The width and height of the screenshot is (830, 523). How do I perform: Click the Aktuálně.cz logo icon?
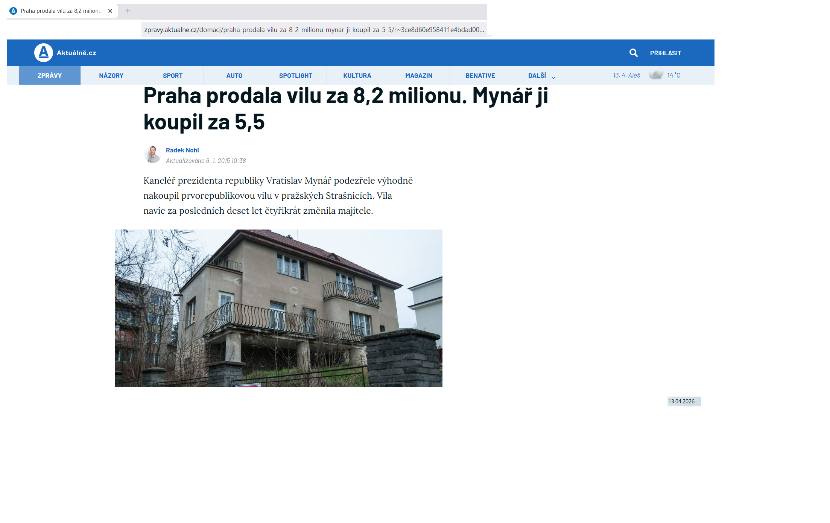pyautogui.click(x=44, y=53)
